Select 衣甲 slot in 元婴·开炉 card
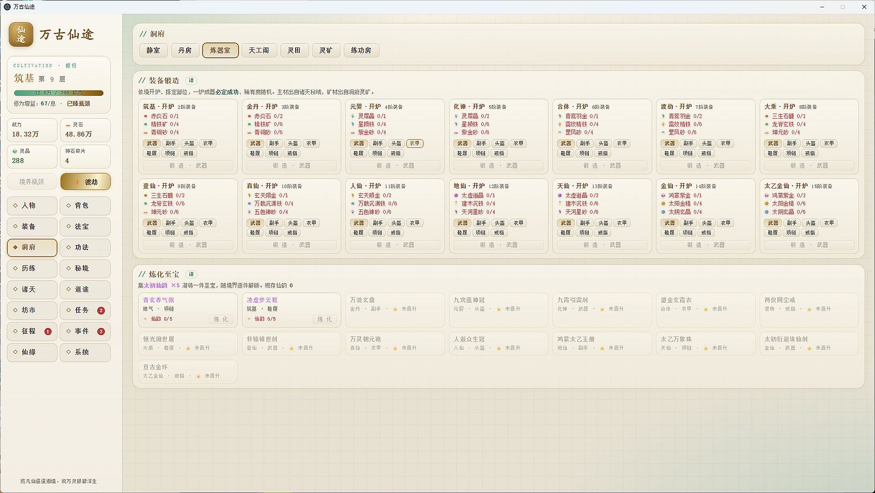The height and width of the screenshot is (493, 875). [x=415, y=143]
